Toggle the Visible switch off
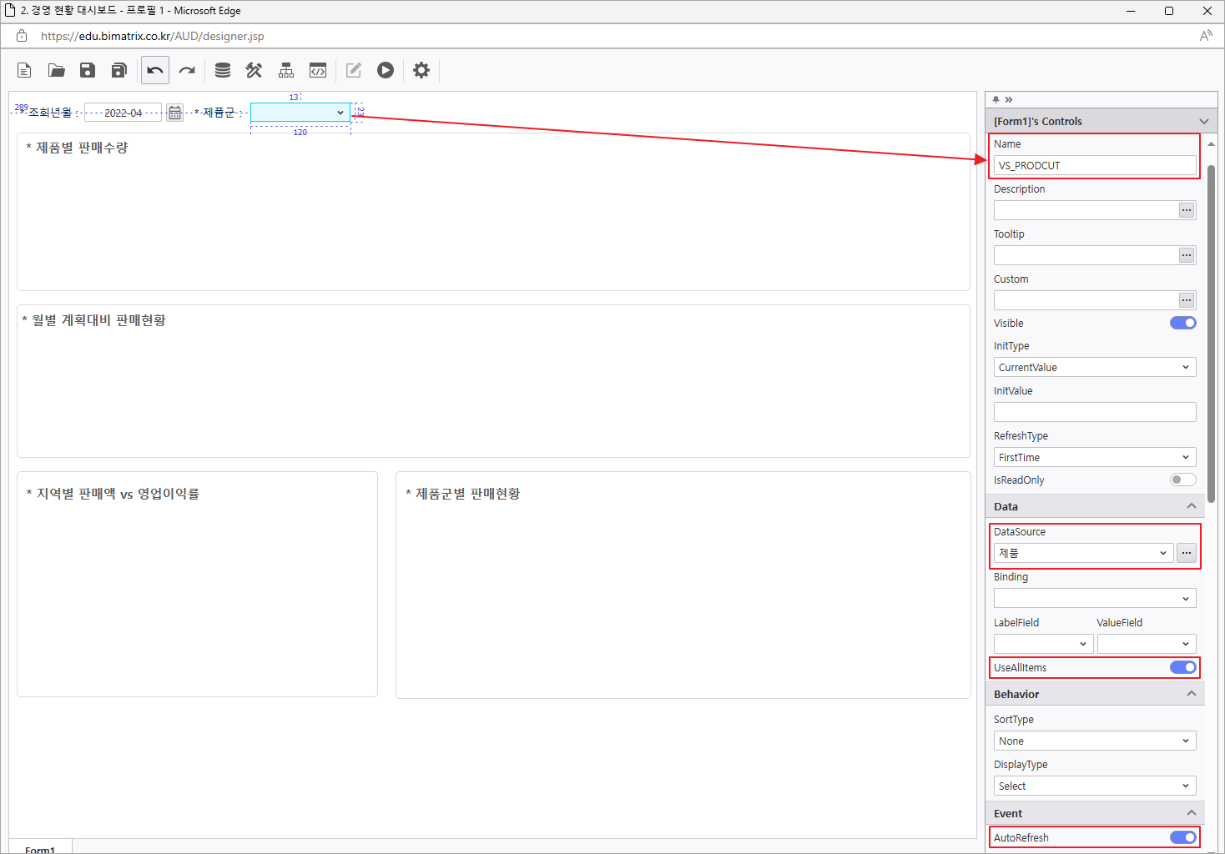 (x=1182, y=323)
